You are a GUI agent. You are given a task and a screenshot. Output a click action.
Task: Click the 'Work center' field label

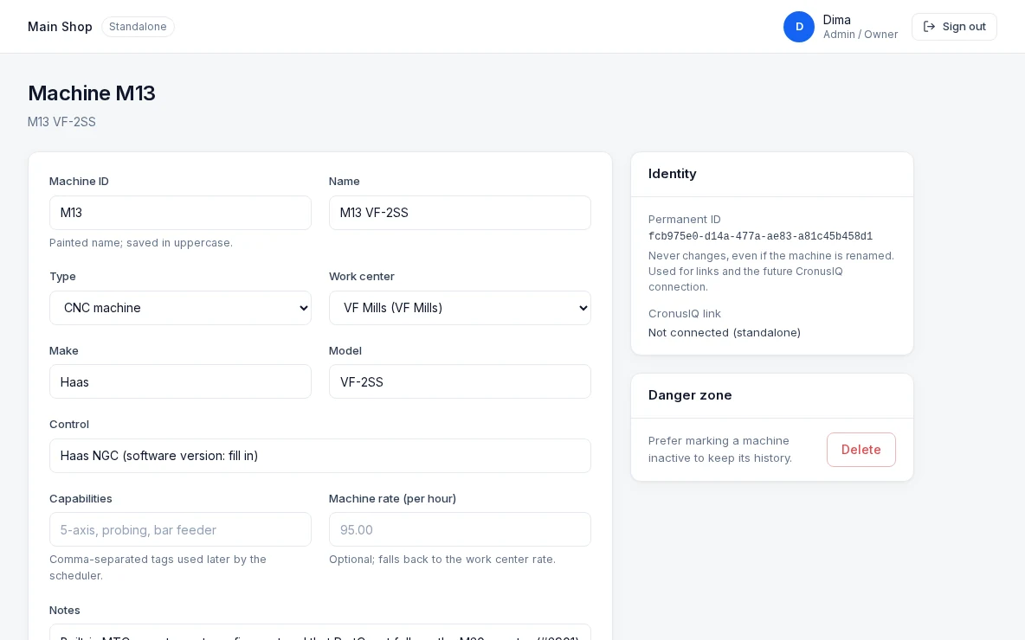tap(362, 276)
